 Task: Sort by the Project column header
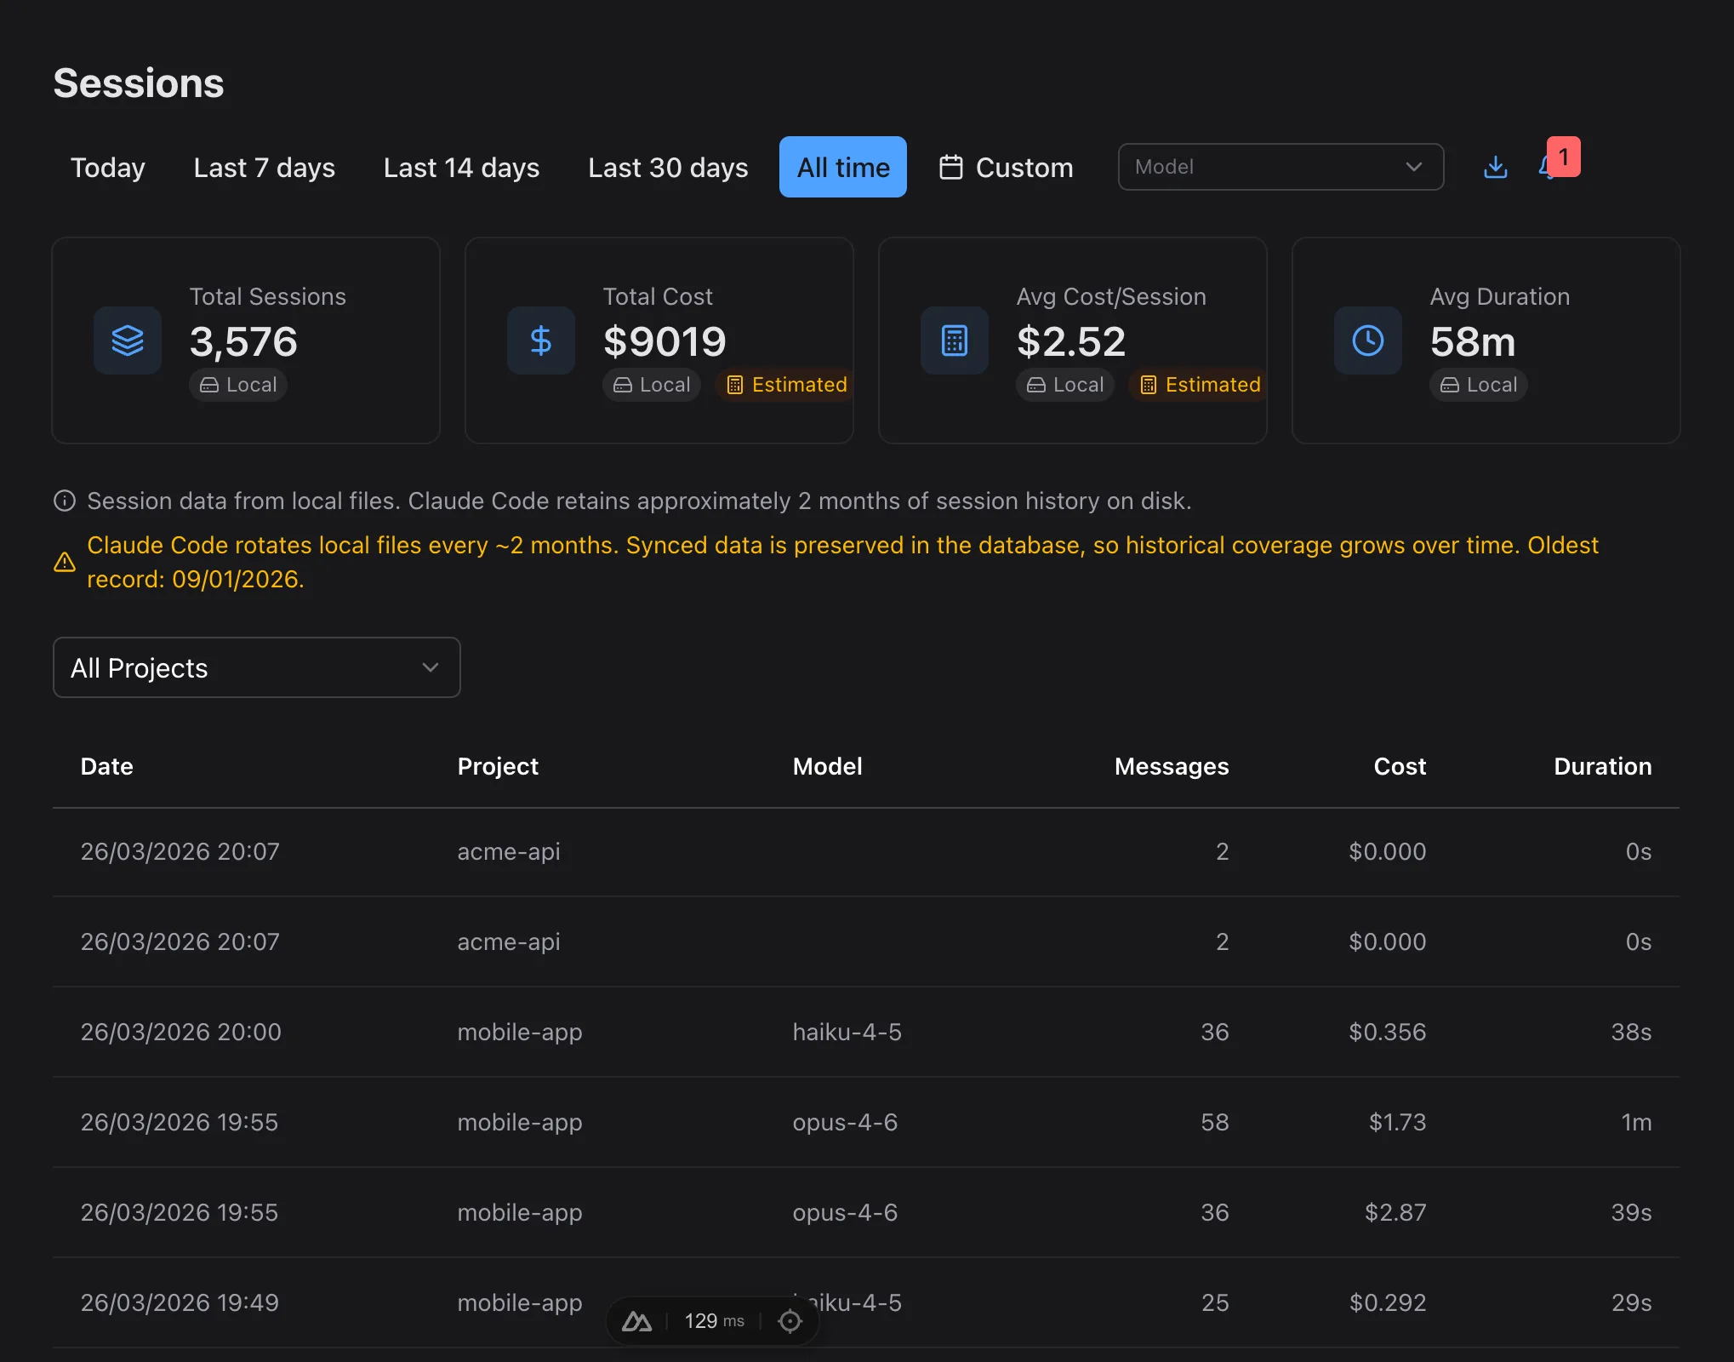coord(498,766)
